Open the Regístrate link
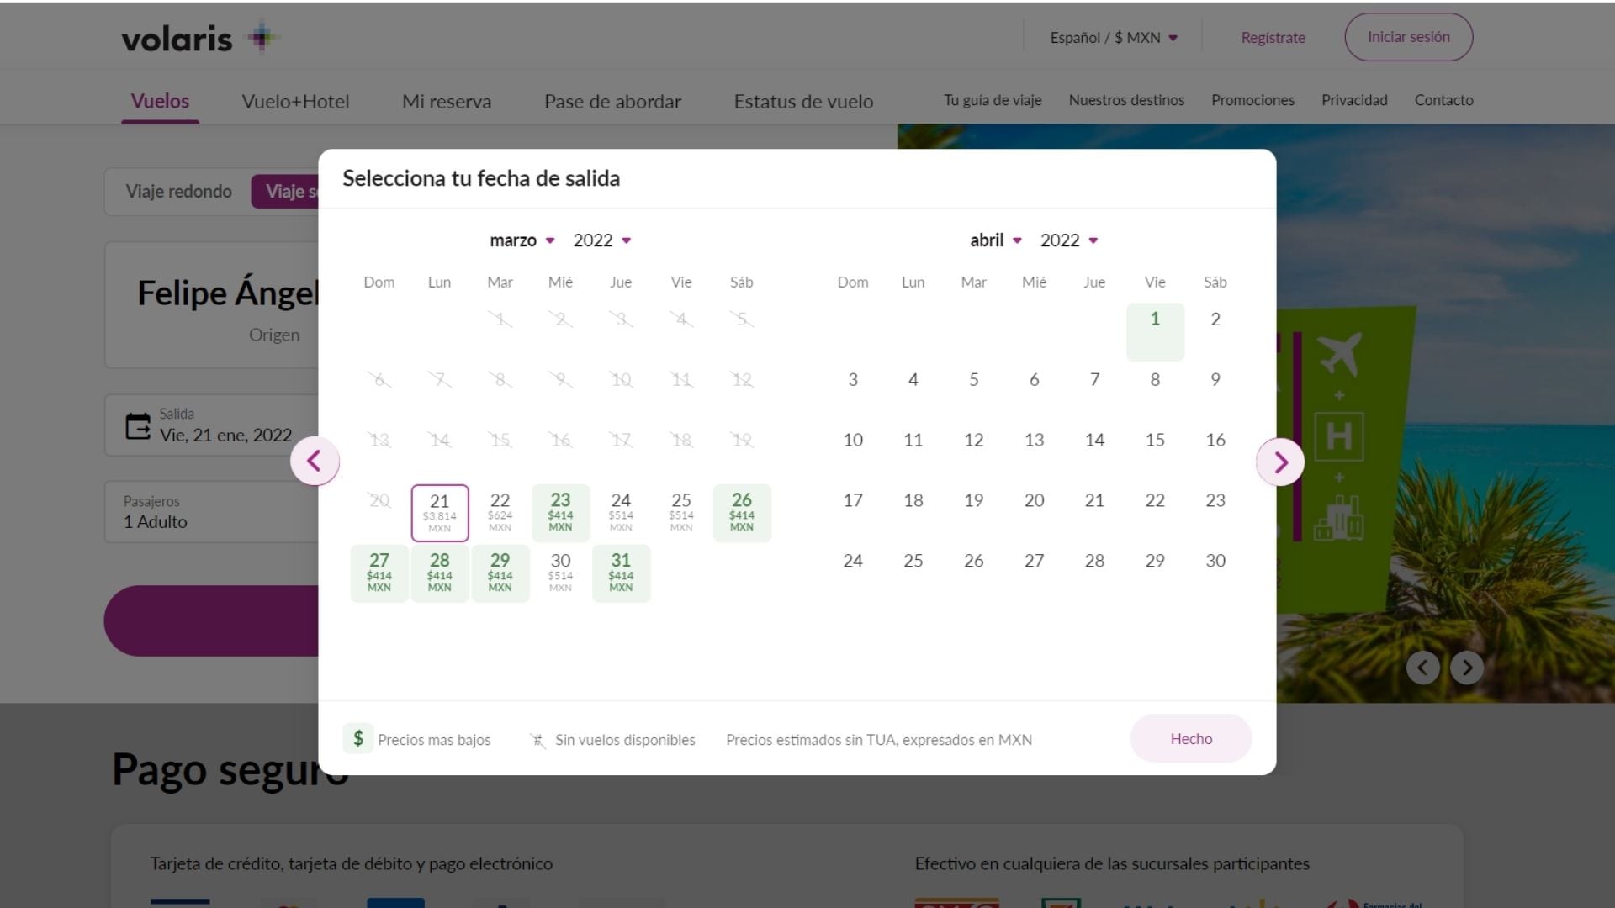This screenshot has width=1615, height=908. click(x=1273, y=38)
